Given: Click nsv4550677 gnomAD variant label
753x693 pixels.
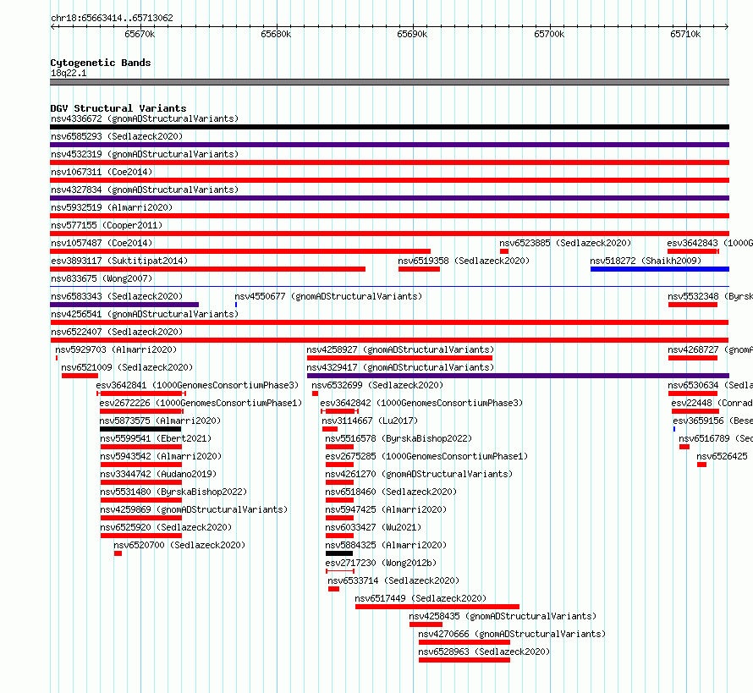Looking at the screenshot, I should pos(328,296).
